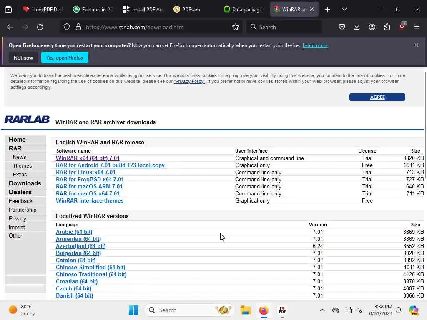Click the site security padlock icon
This screenshot has height=320, width=427.
[x=78, y=27]
